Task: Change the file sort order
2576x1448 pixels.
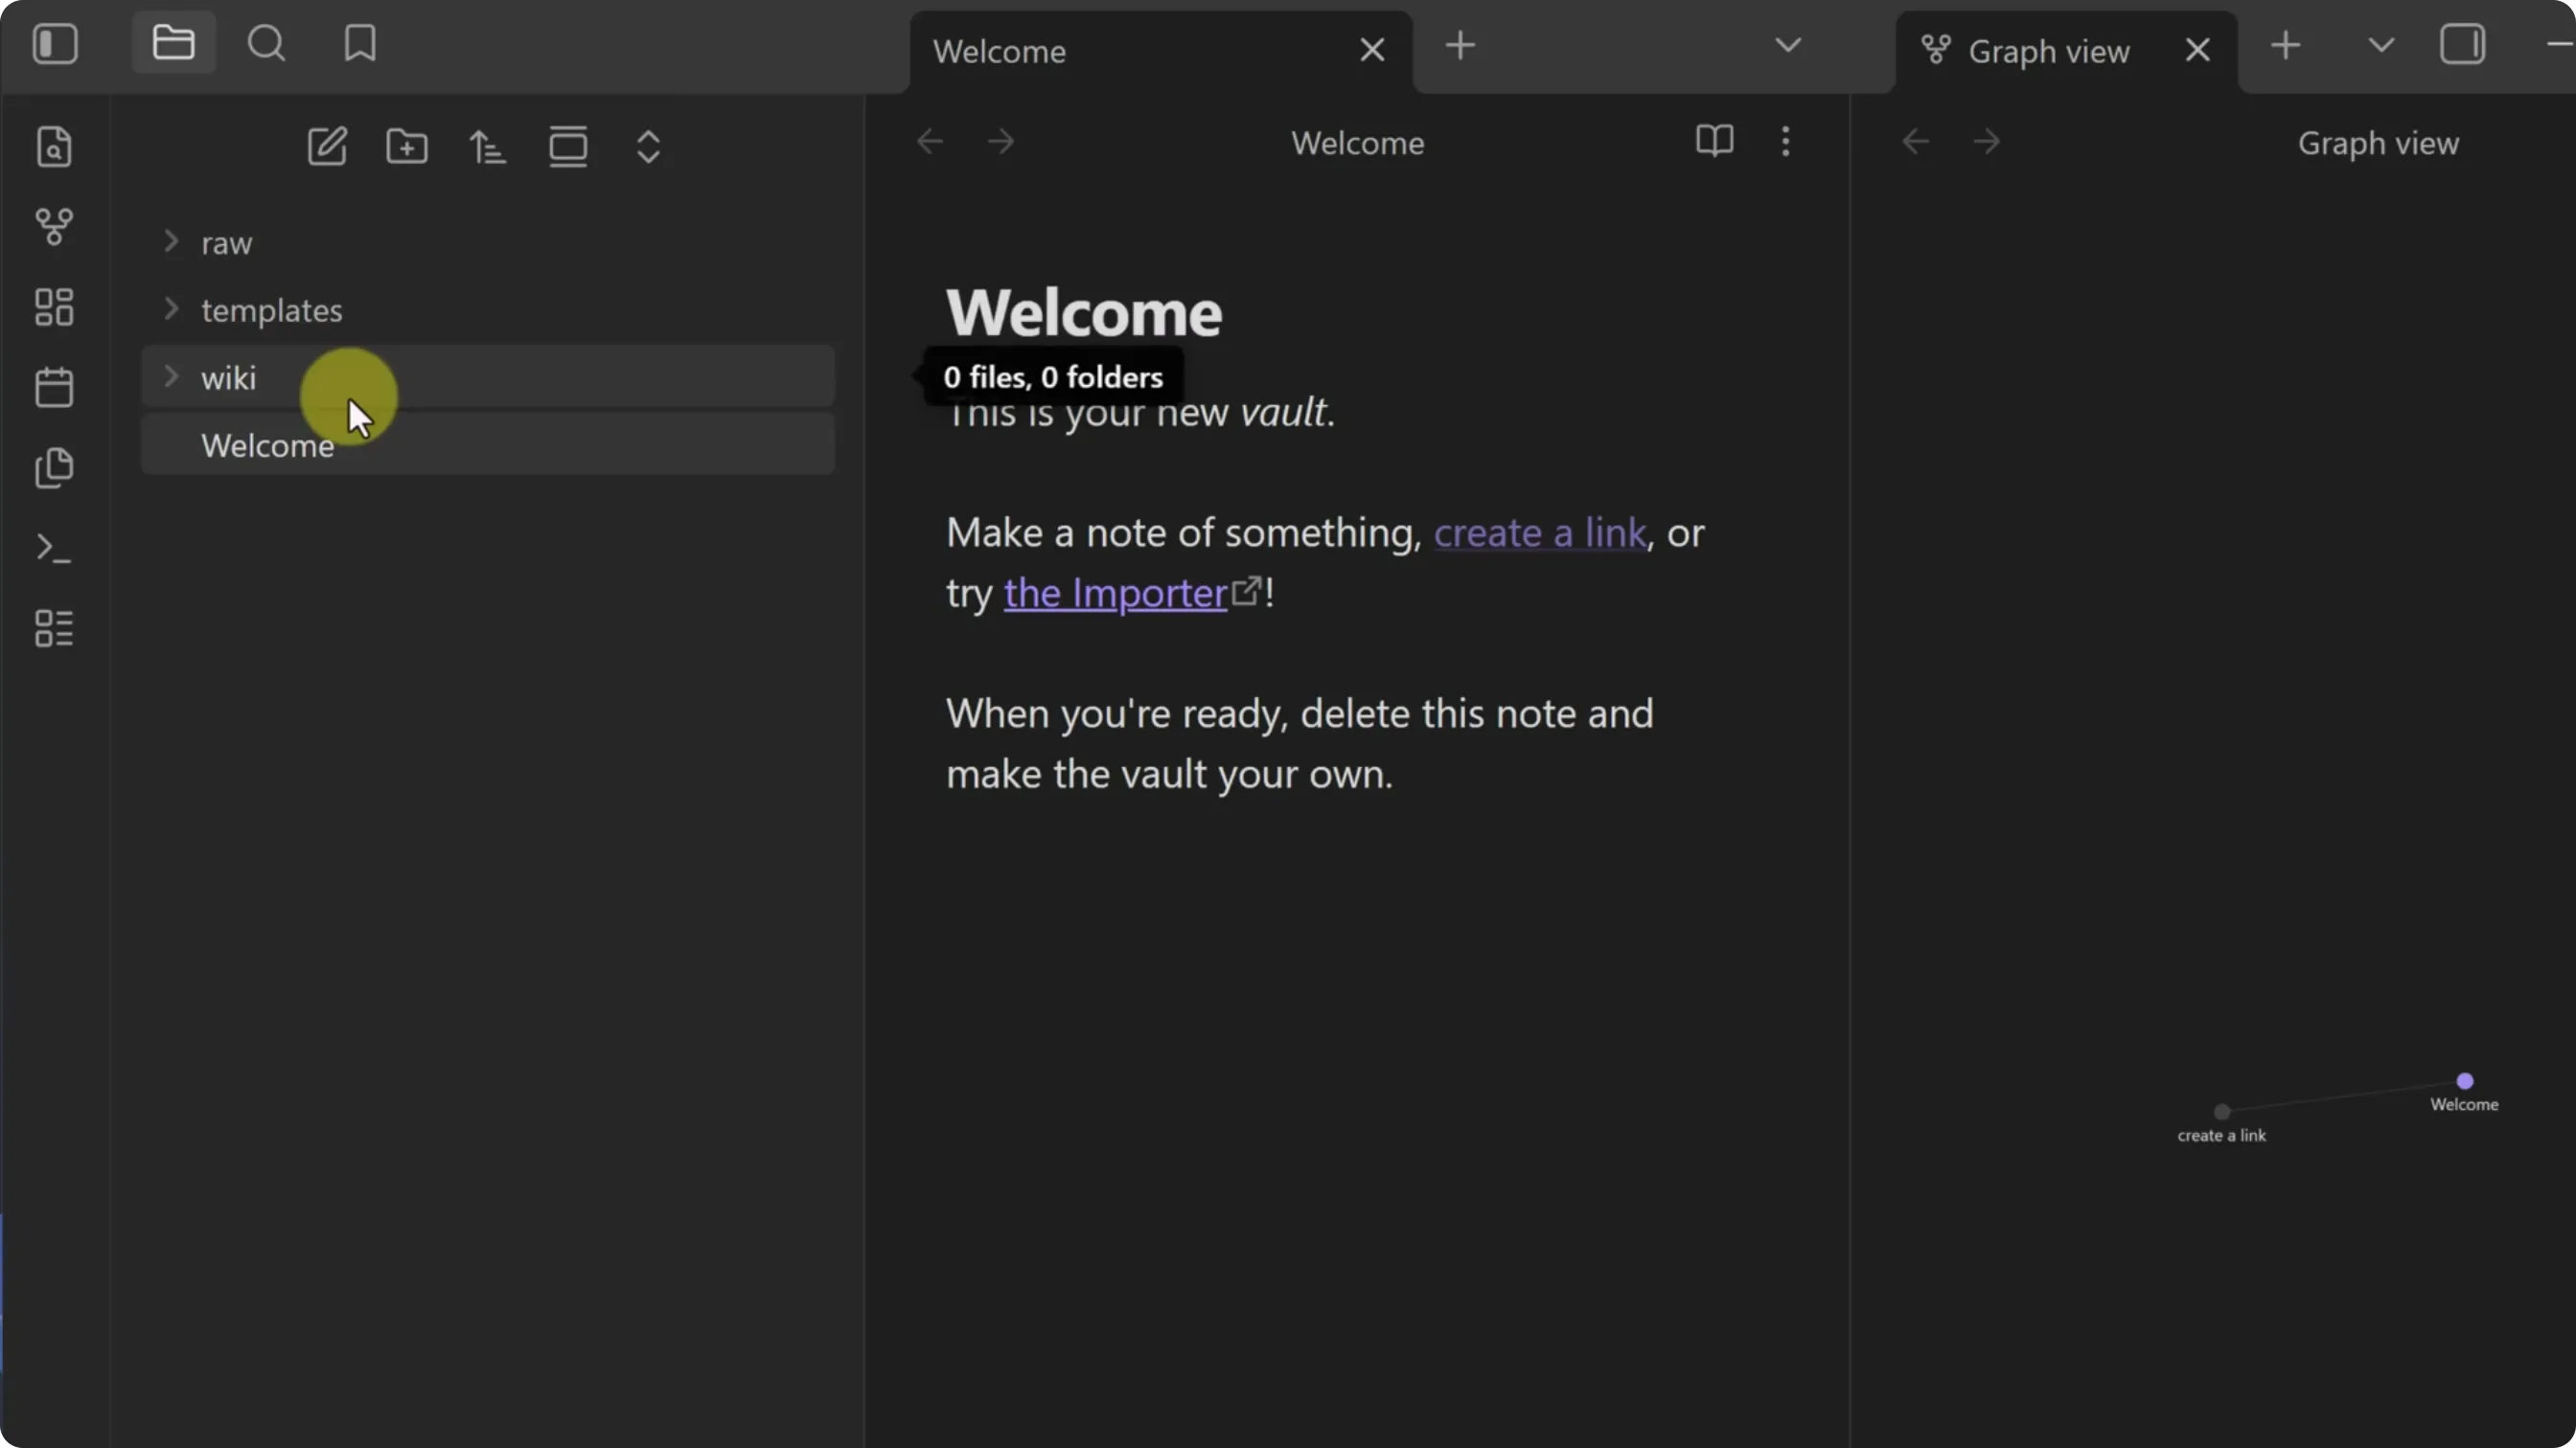Action: [x=488, y=147]
